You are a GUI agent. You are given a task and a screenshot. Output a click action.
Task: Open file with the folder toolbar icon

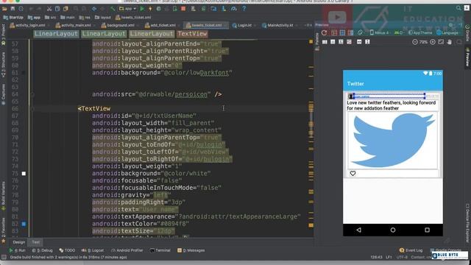(5, 9)
